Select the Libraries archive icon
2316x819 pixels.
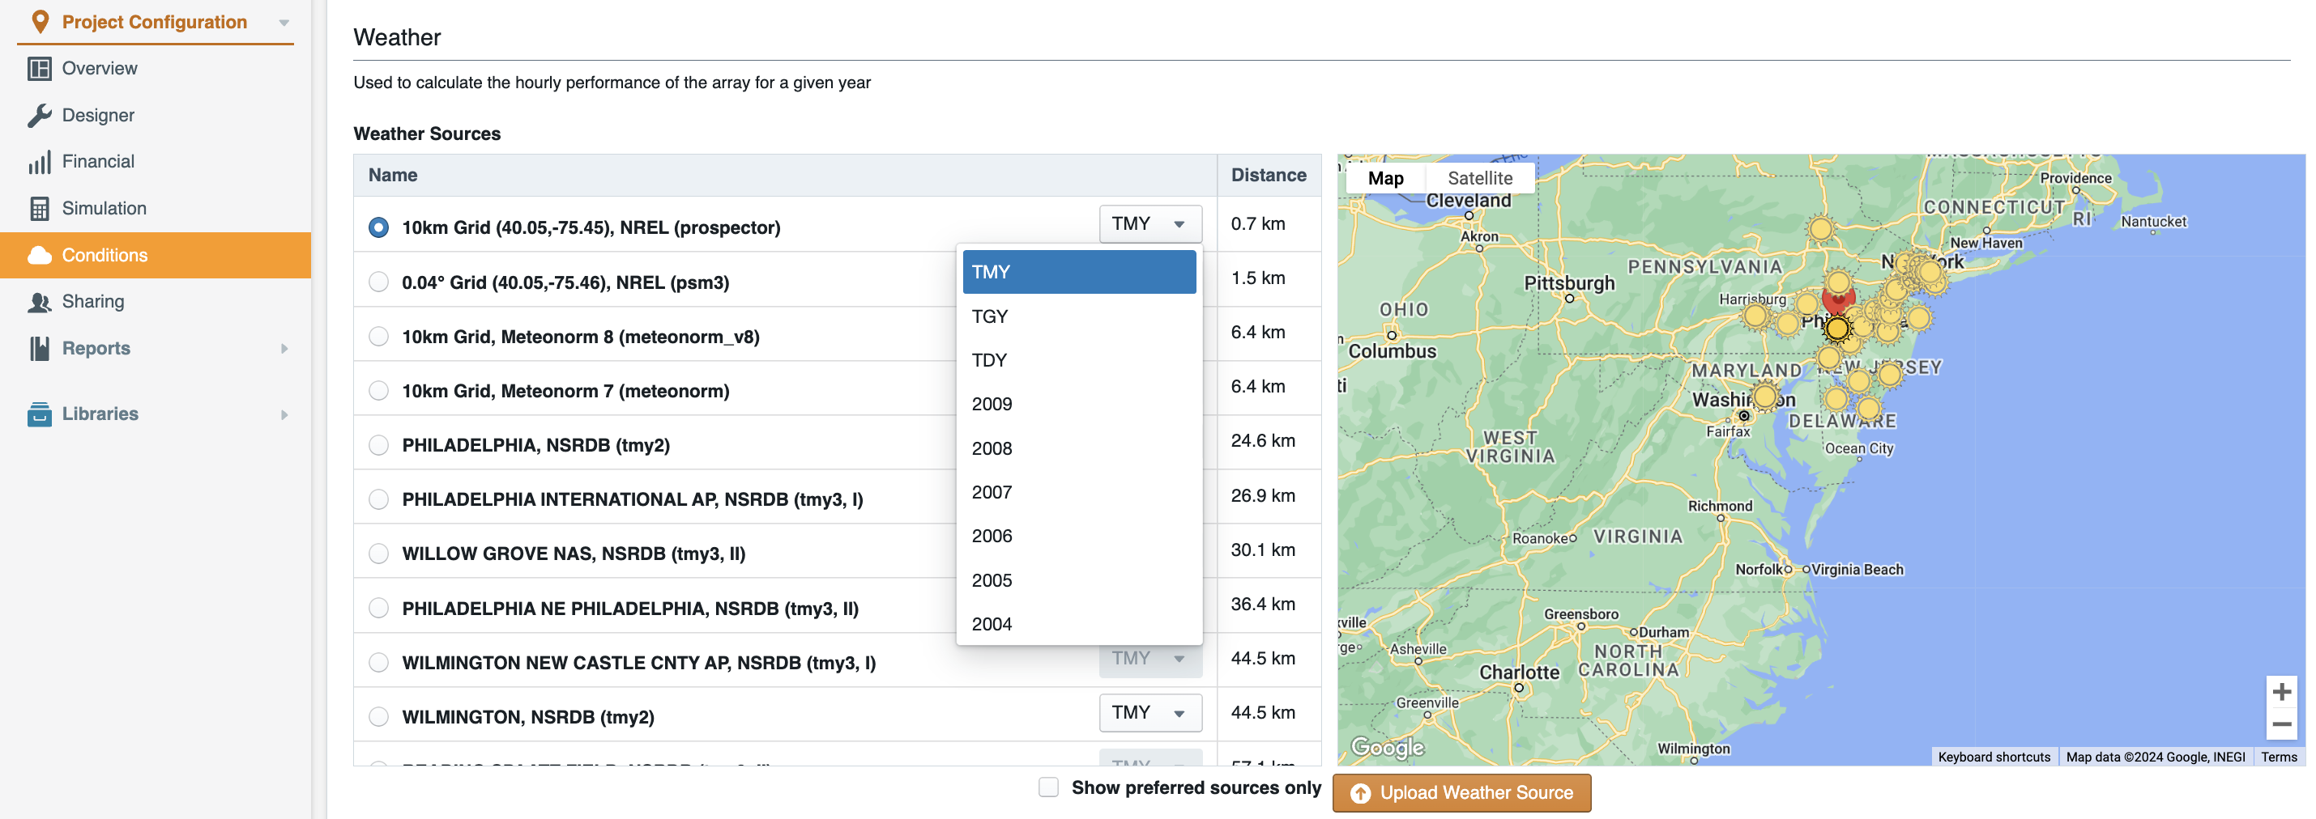(x=40, y=414)
